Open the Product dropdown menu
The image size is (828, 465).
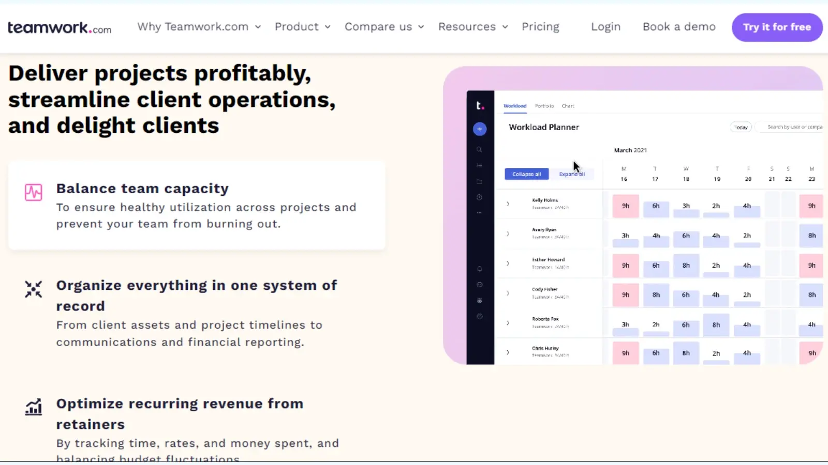(303, 27)
